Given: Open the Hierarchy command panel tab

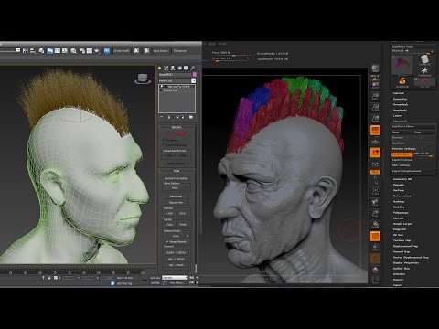Looking at the screenshot, I should [x=173, y=68].
